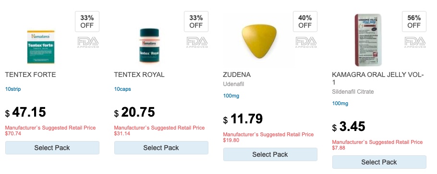Open the ZUDENA product title

coord(237,75)
